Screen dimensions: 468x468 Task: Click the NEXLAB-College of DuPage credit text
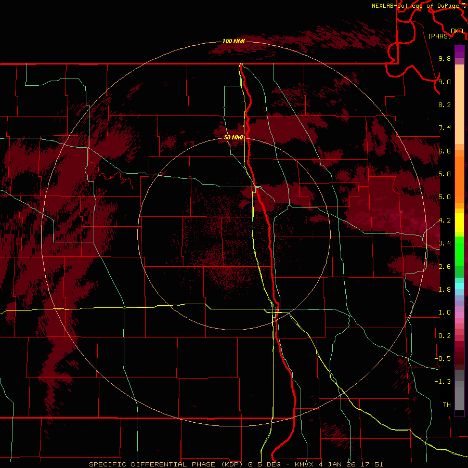click(417, 6)
